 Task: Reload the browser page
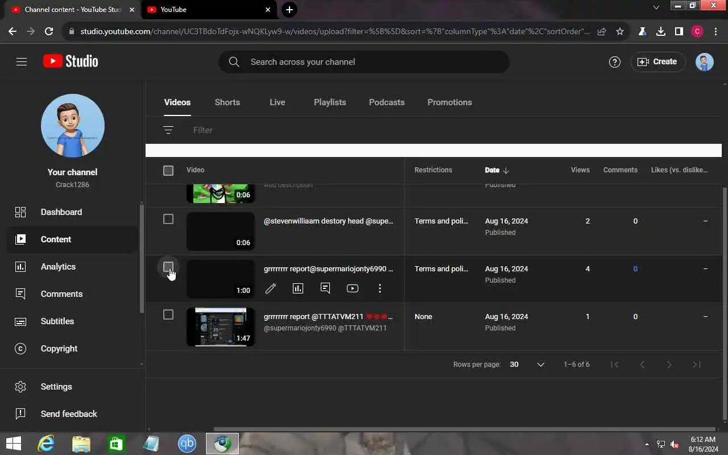49,32
